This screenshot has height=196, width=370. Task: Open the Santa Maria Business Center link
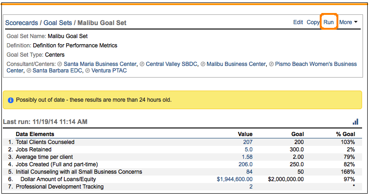(100, 64)
